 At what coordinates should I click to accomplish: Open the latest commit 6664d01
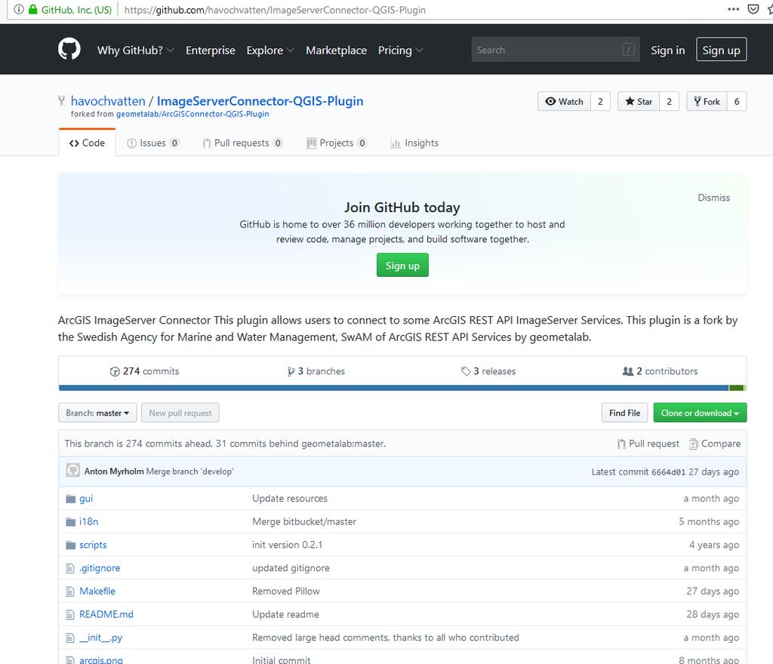[x=668, y=472]
